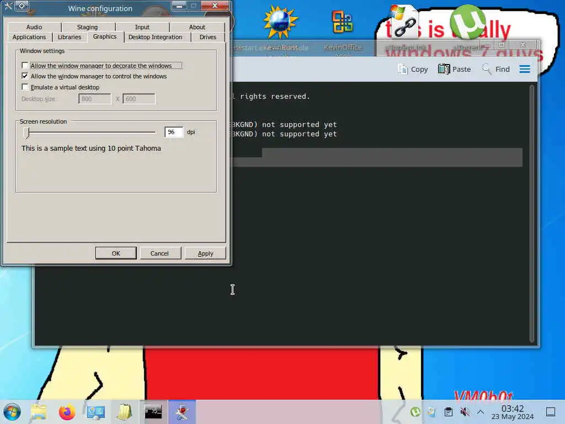565x424 pixels.
Task: Select the Graphics tab
Action: (104, 37)
